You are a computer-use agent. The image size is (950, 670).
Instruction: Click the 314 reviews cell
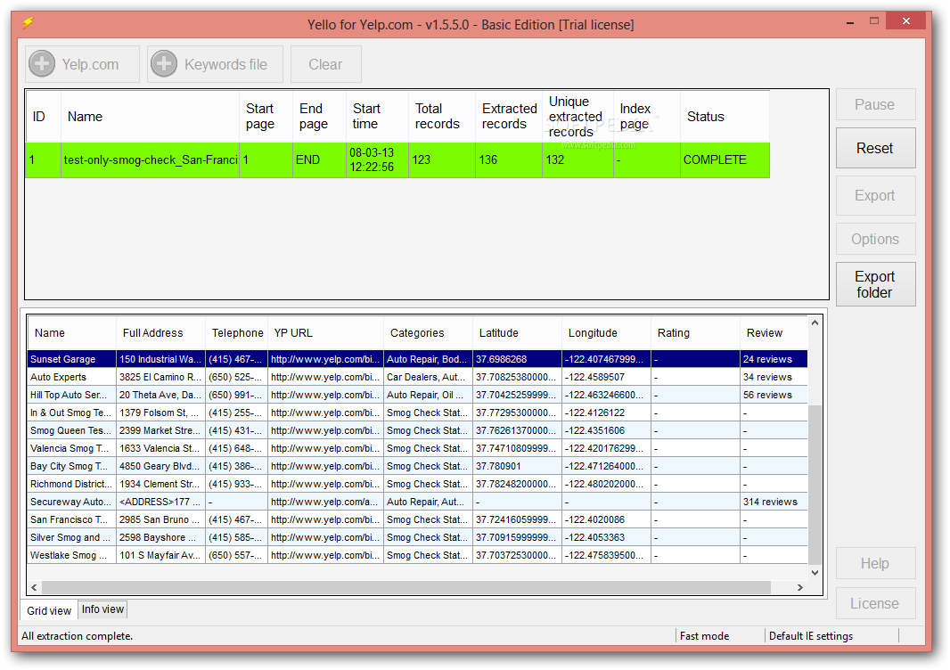(x=774, y=502)
